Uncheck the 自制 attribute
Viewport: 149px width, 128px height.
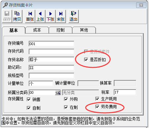coord(29,108)
